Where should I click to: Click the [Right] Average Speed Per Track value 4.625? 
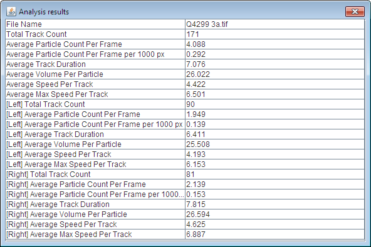click(196, 224)
